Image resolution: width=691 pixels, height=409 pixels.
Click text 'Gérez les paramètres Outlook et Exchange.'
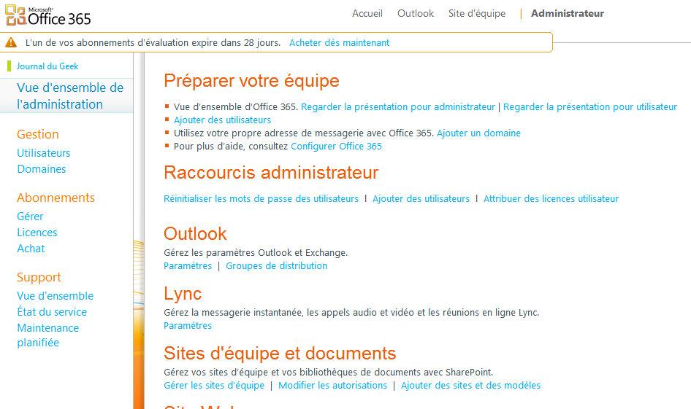tap(256, 253)
